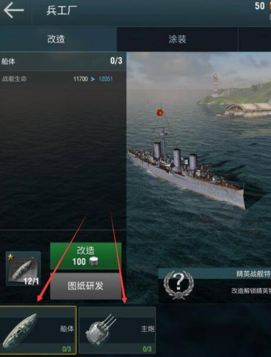Click the 船体 0/3 header row
Image resolution: width=271 pixels, height=357 pixels.
pyautogui.click(x=63, y=61)
